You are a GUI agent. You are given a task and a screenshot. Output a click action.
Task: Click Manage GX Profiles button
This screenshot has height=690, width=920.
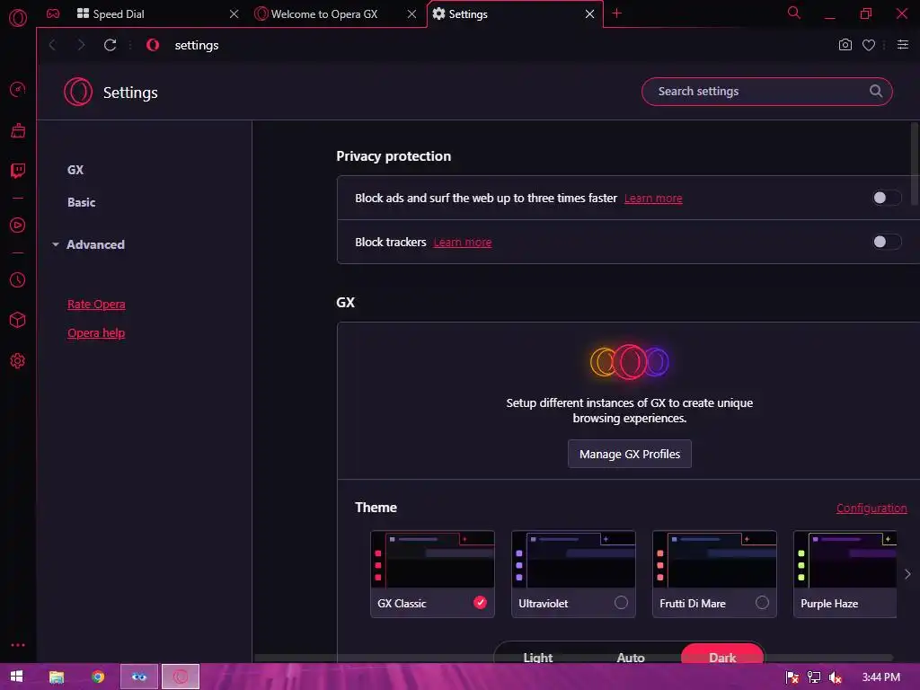click(630, 454)
